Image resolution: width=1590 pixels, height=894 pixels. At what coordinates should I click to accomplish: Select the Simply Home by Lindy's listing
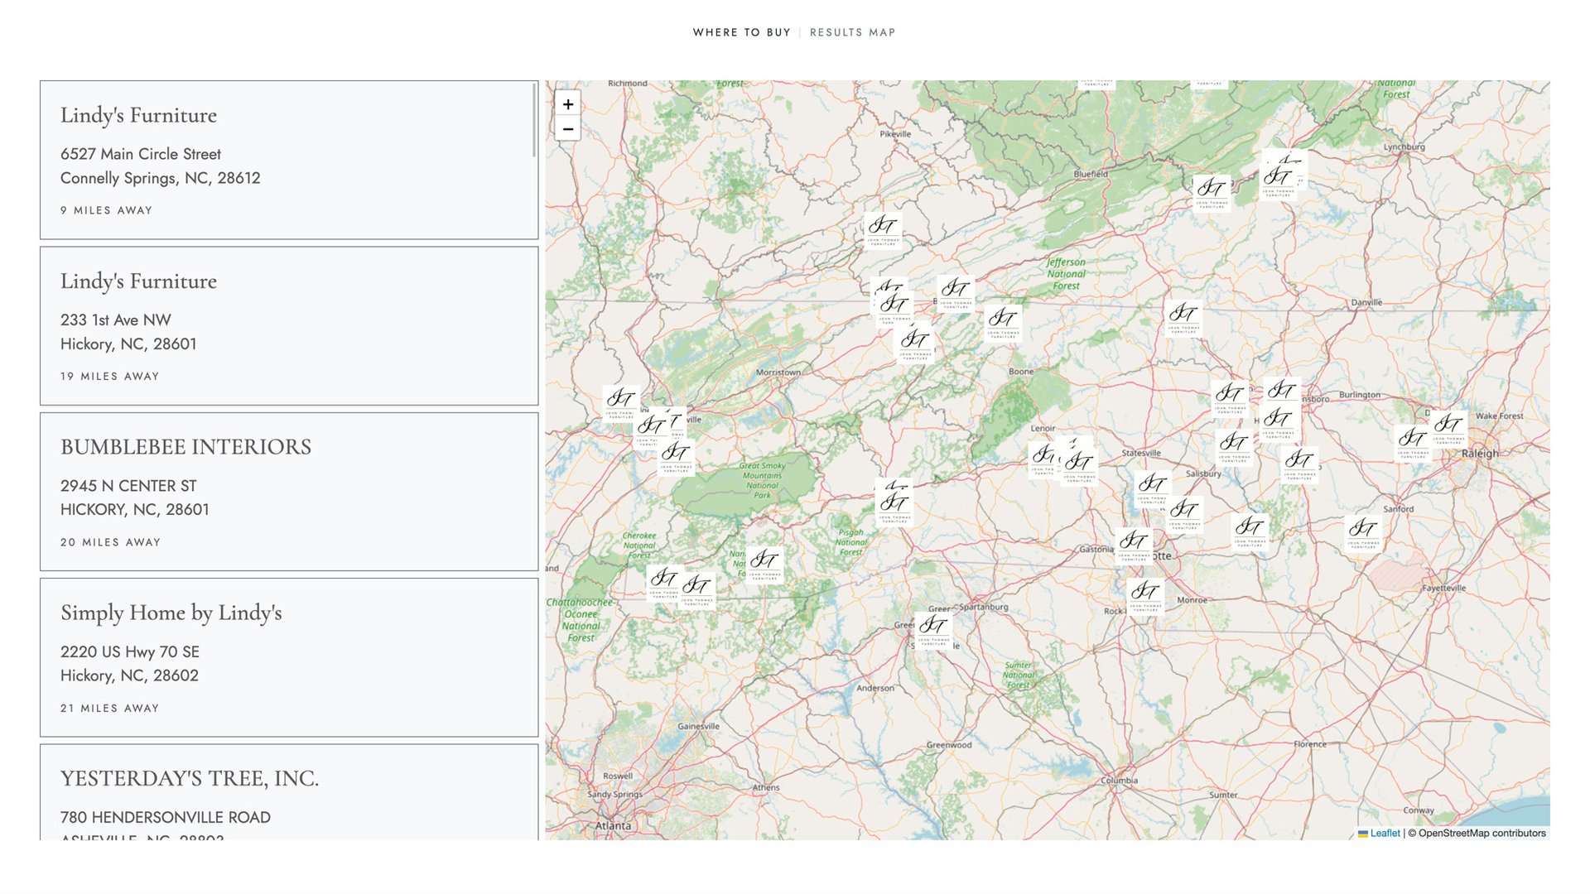(289, 658)
